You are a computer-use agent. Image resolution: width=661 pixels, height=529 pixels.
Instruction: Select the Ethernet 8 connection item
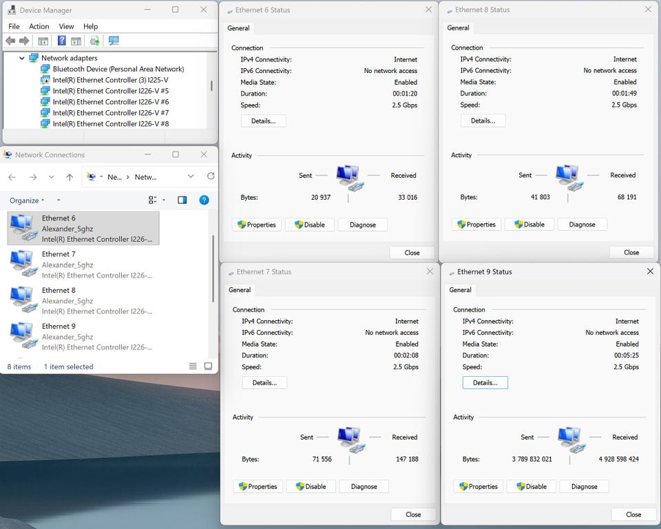(x=59, y=290)
